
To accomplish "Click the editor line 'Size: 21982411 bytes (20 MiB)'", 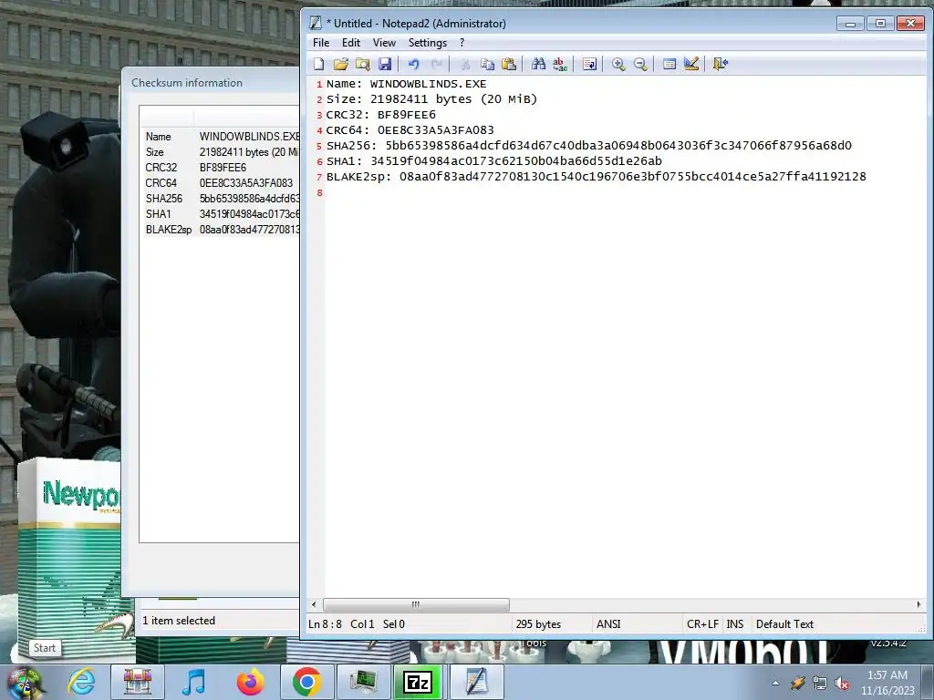I will [431, 99].
